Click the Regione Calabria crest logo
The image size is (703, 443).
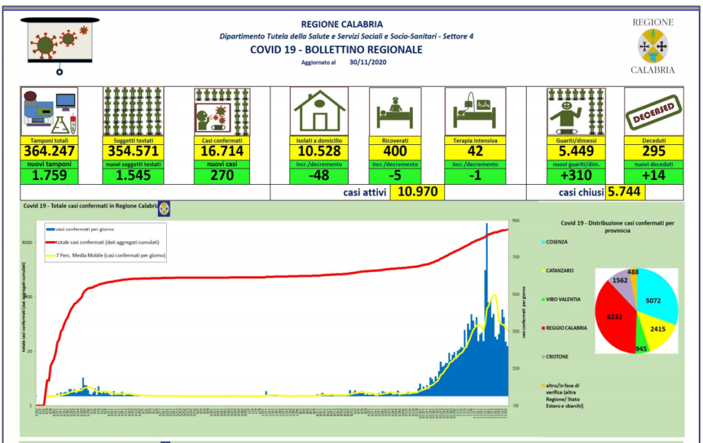coord(652,47)
